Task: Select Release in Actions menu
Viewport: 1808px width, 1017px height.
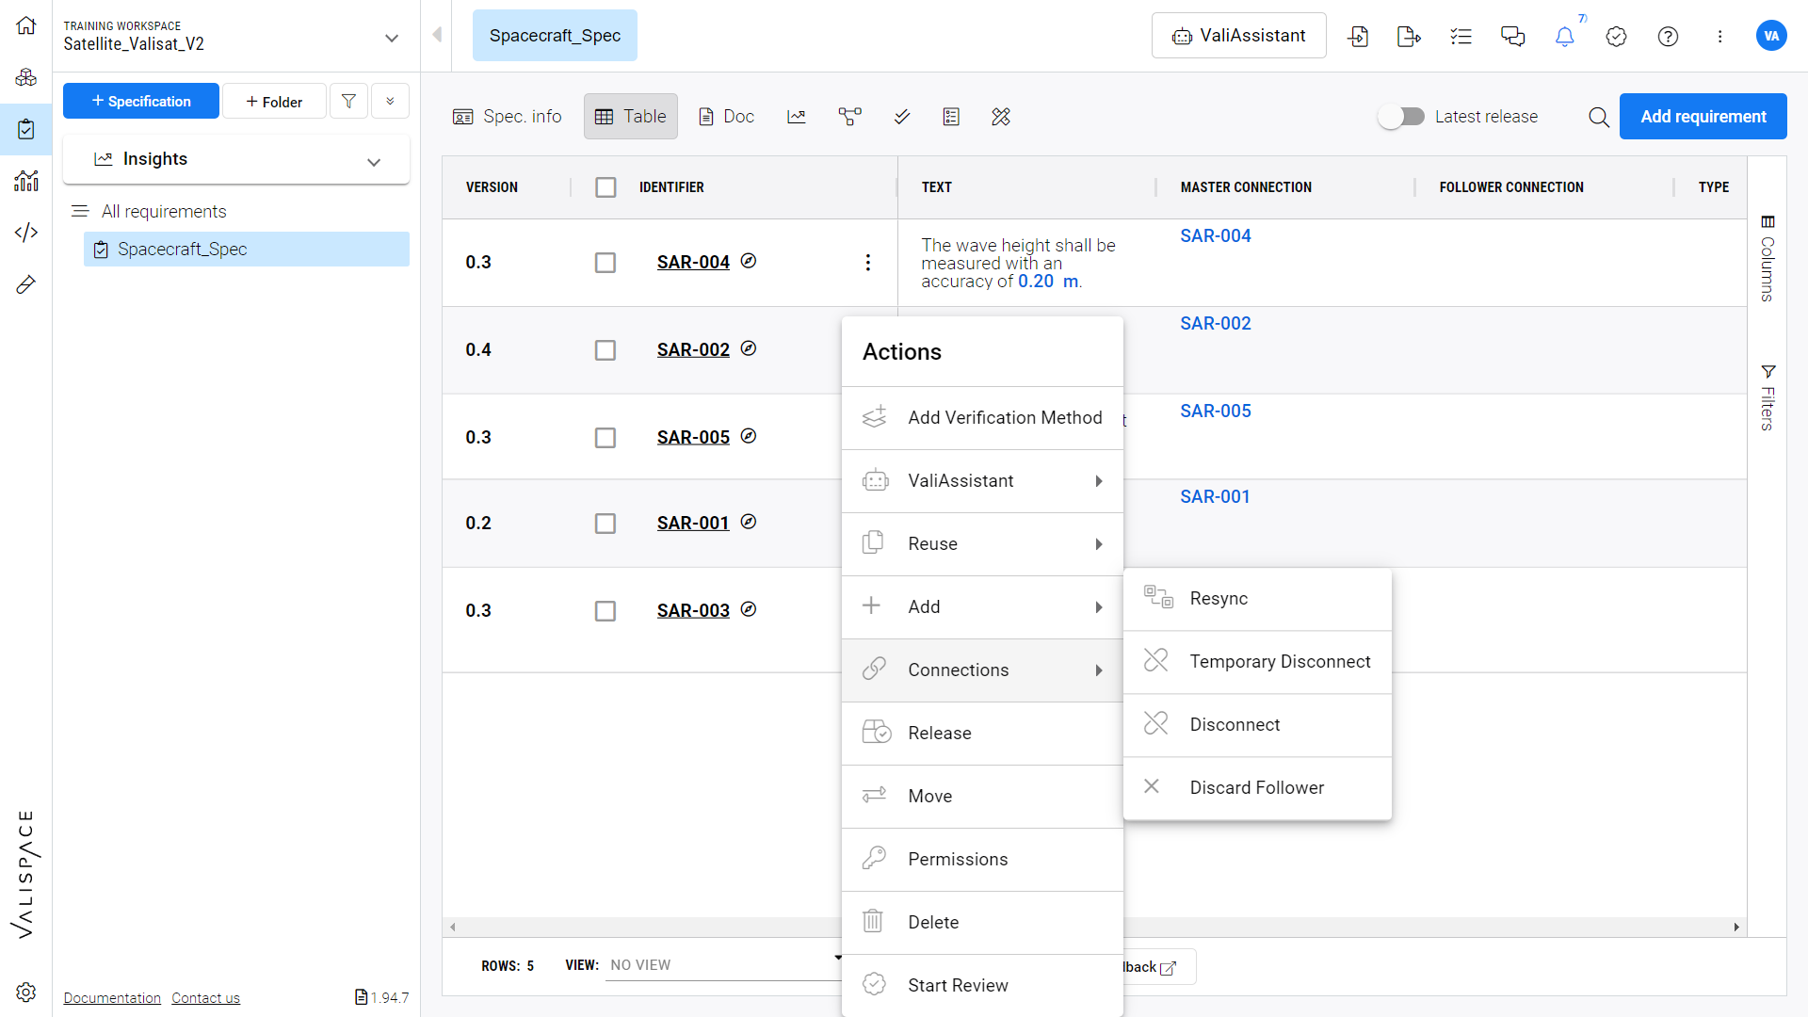Action: 982,734
